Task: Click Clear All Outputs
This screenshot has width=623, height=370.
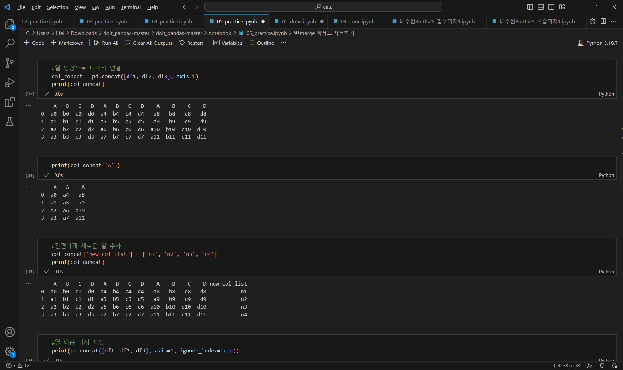Action: (x=149, y=43)
